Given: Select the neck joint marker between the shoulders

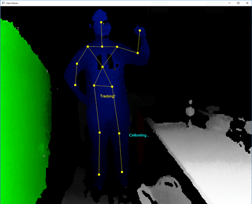Looking at the screenshot, I should pyautogui.click(x=102, y=46).
